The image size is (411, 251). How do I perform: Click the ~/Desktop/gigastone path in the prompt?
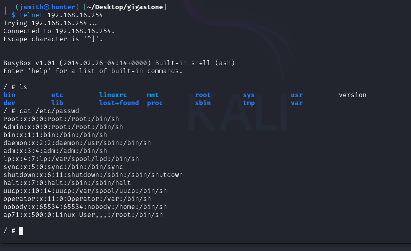(x=125, y=7)
